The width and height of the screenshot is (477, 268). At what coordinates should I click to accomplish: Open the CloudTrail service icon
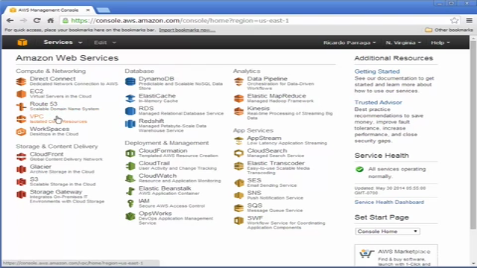tap(130, 166)
